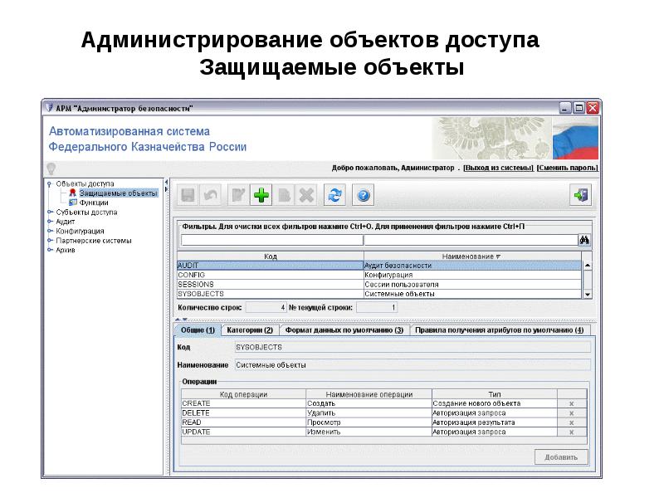Collapse the Объекты доступа tree node
Viewport: 664px width, 498px height.
click(x=50, y=183)
